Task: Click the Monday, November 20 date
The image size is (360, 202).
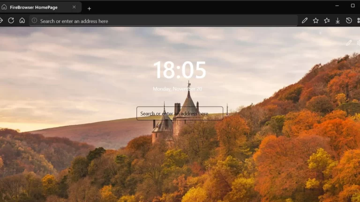Action: pos(178,89)
